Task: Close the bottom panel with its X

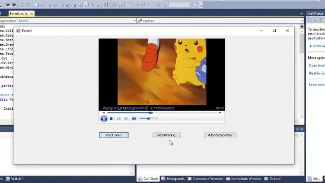Action: coord(302,129)
